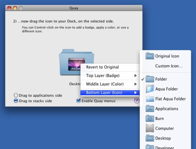Select the checked Folder label
The image size is (196, 149).
click(x=161, y=79)
